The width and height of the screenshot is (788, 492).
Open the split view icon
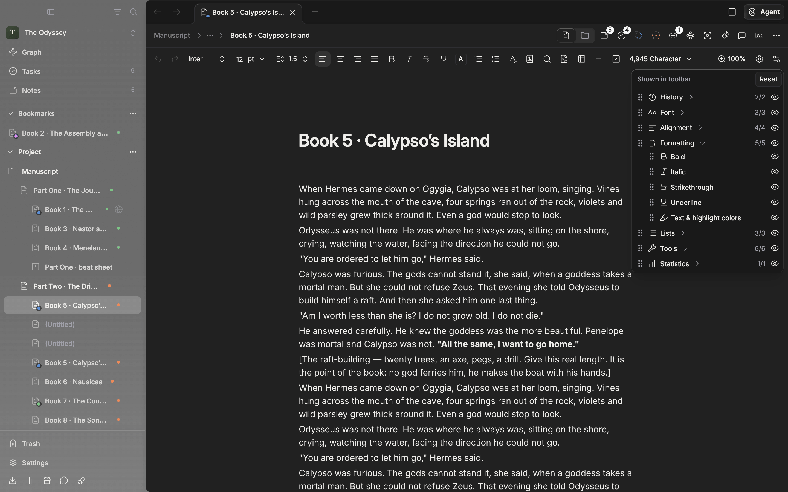click(732, 12)
